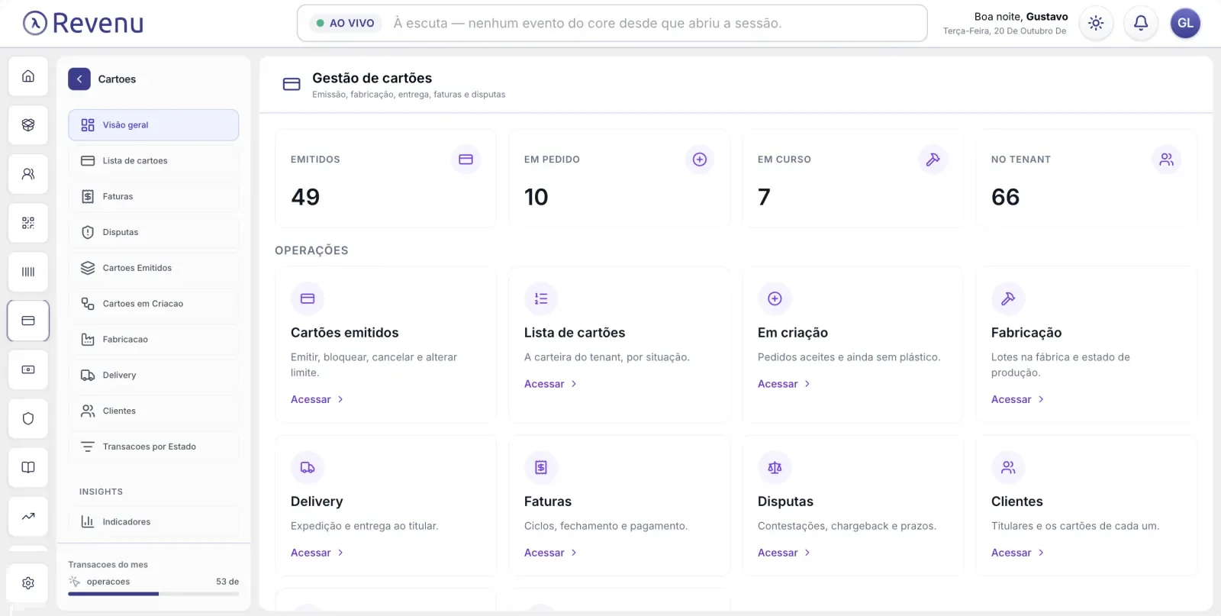
Task: Open Faturas in the sidebar menu
Action: pos(153,197)
